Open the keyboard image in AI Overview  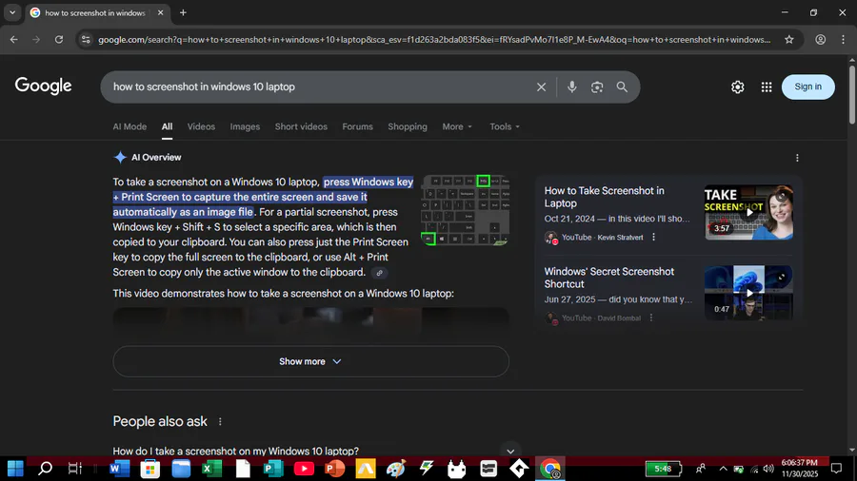(465, 210)
